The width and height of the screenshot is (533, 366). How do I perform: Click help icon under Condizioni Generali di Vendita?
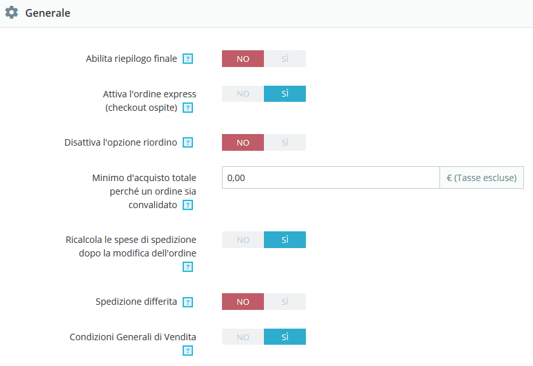point(188,351)
